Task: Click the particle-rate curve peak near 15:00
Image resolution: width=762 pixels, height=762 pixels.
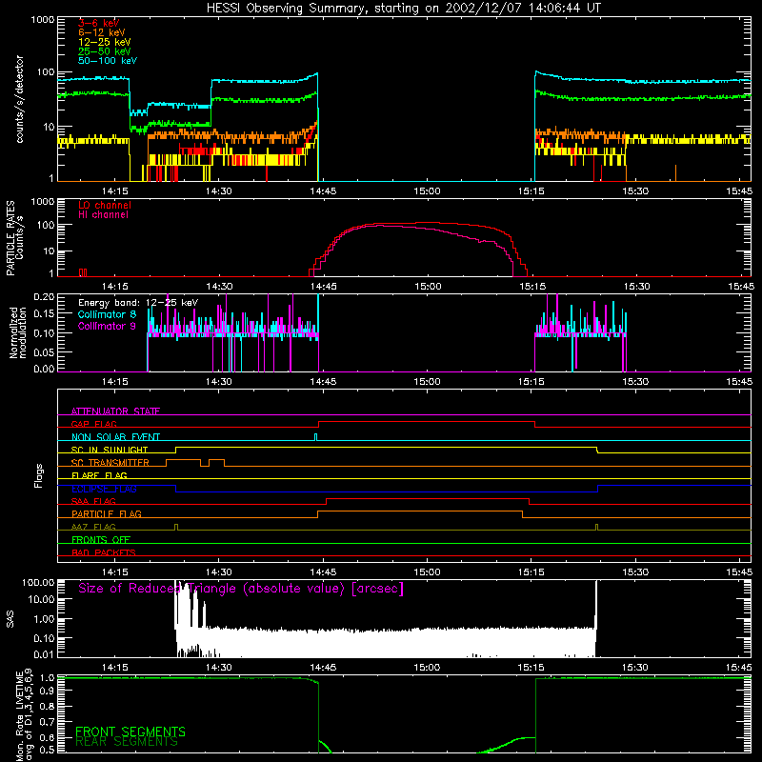Action: click(428, 223)
